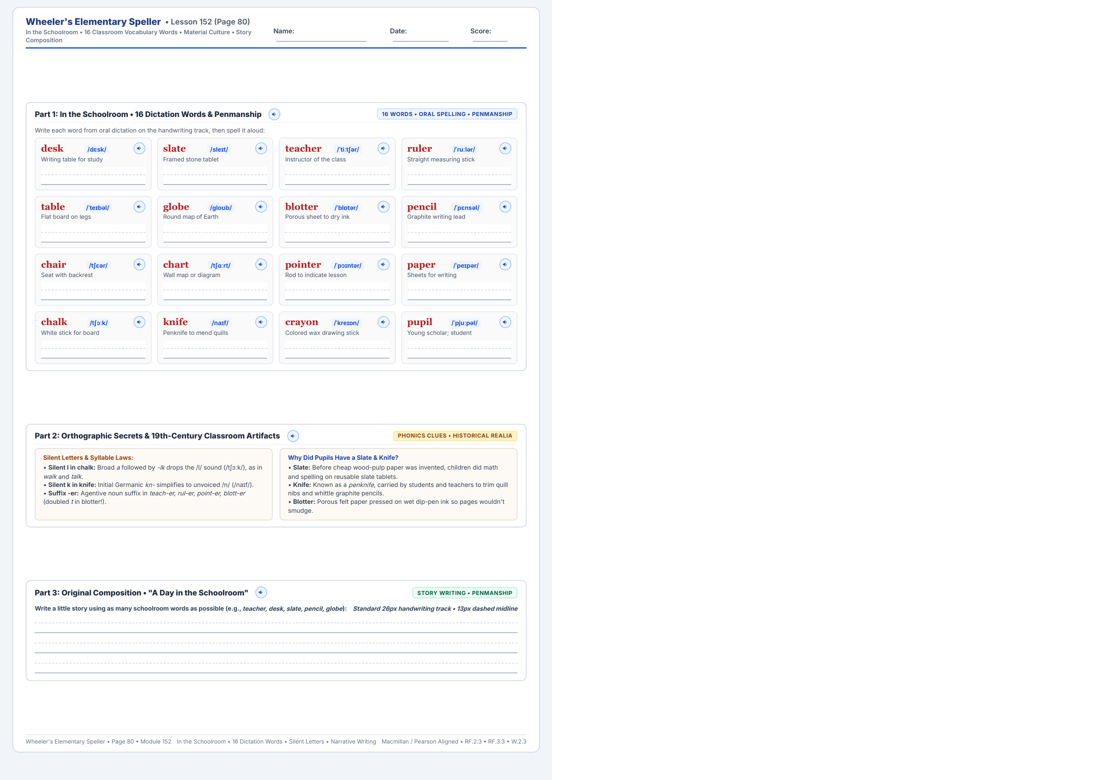The width and height of the screenshot is (1104, 780).
Task: Click the desk handwriting track
Action: [93, 176]
